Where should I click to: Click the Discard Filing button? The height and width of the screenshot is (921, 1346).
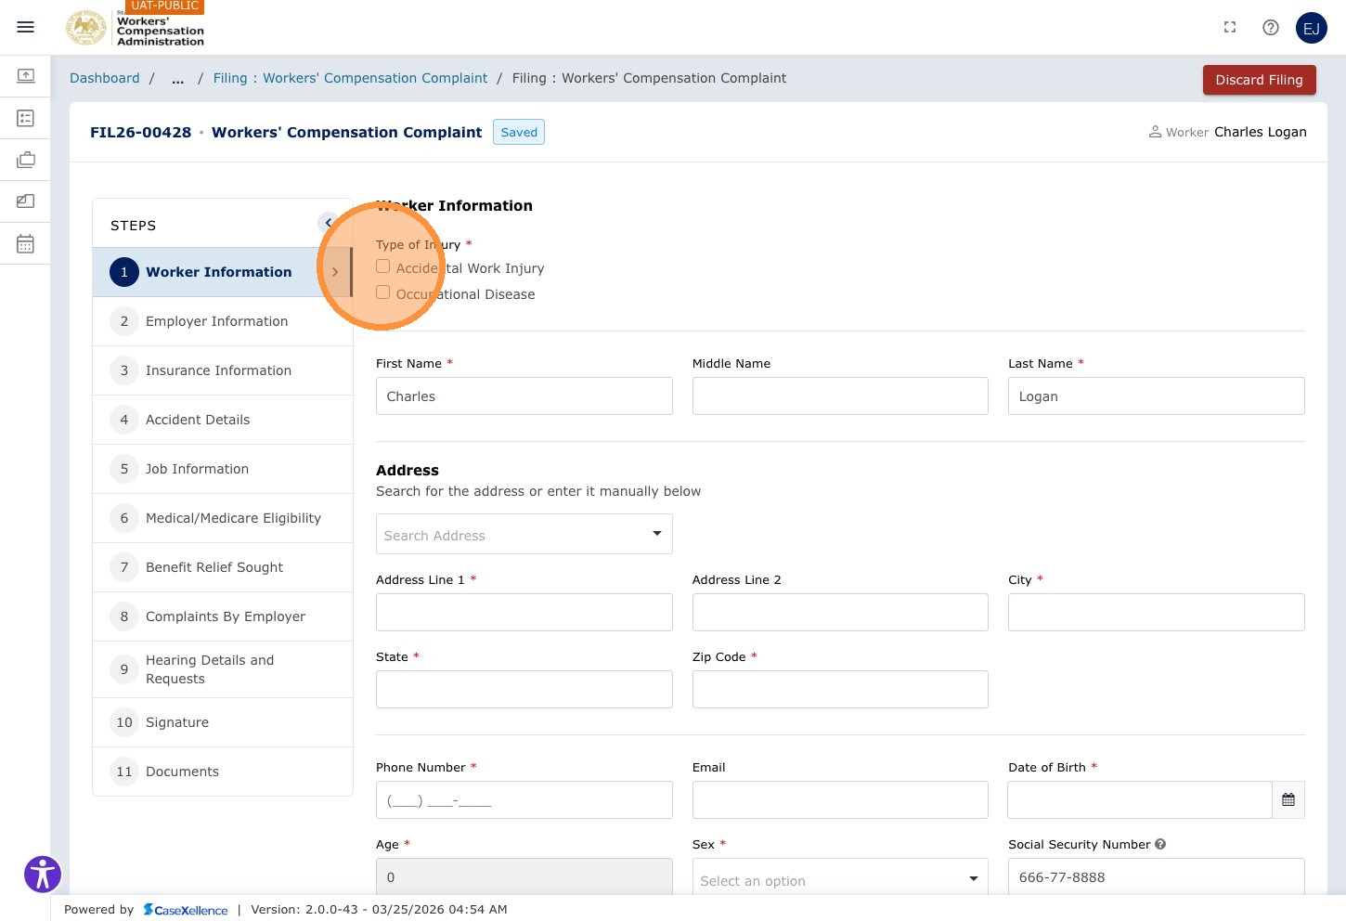tap(1259, 80)
